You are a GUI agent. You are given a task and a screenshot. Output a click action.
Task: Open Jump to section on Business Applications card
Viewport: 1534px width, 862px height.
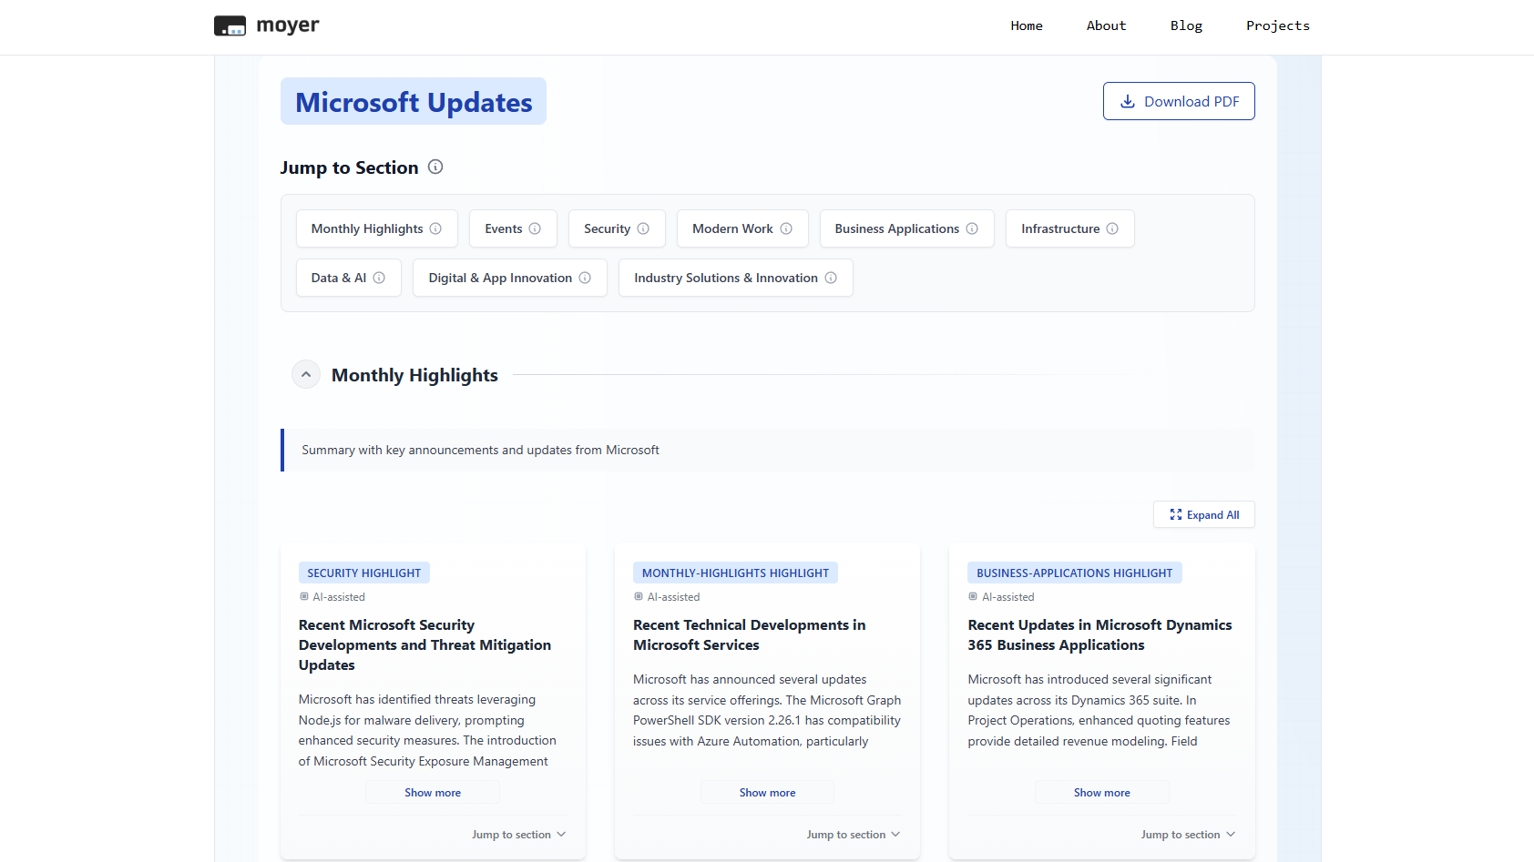click(x=1188, y=835)
